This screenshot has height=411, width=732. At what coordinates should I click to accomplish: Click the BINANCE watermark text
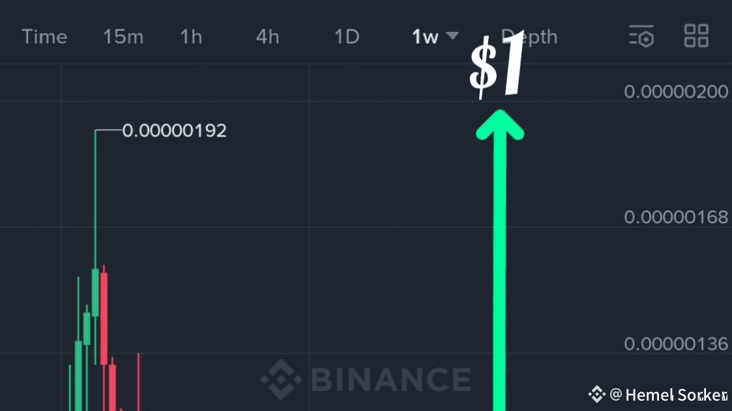(x=391, y=379)
